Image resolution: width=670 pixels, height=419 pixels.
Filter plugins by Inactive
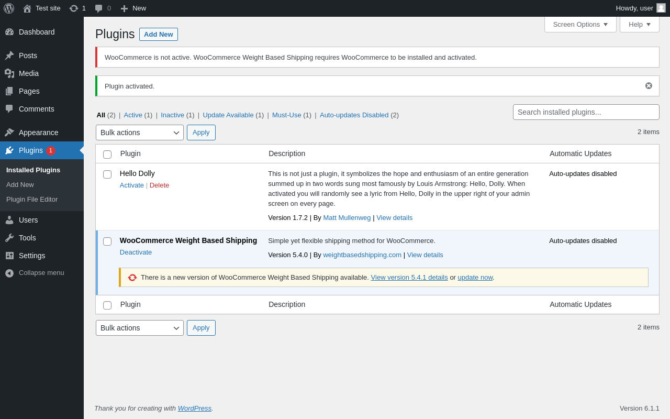click(172, 115)
